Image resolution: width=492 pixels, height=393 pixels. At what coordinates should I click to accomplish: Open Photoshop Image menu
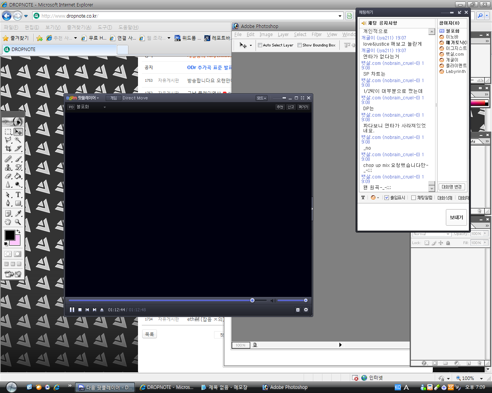[266, 35]
